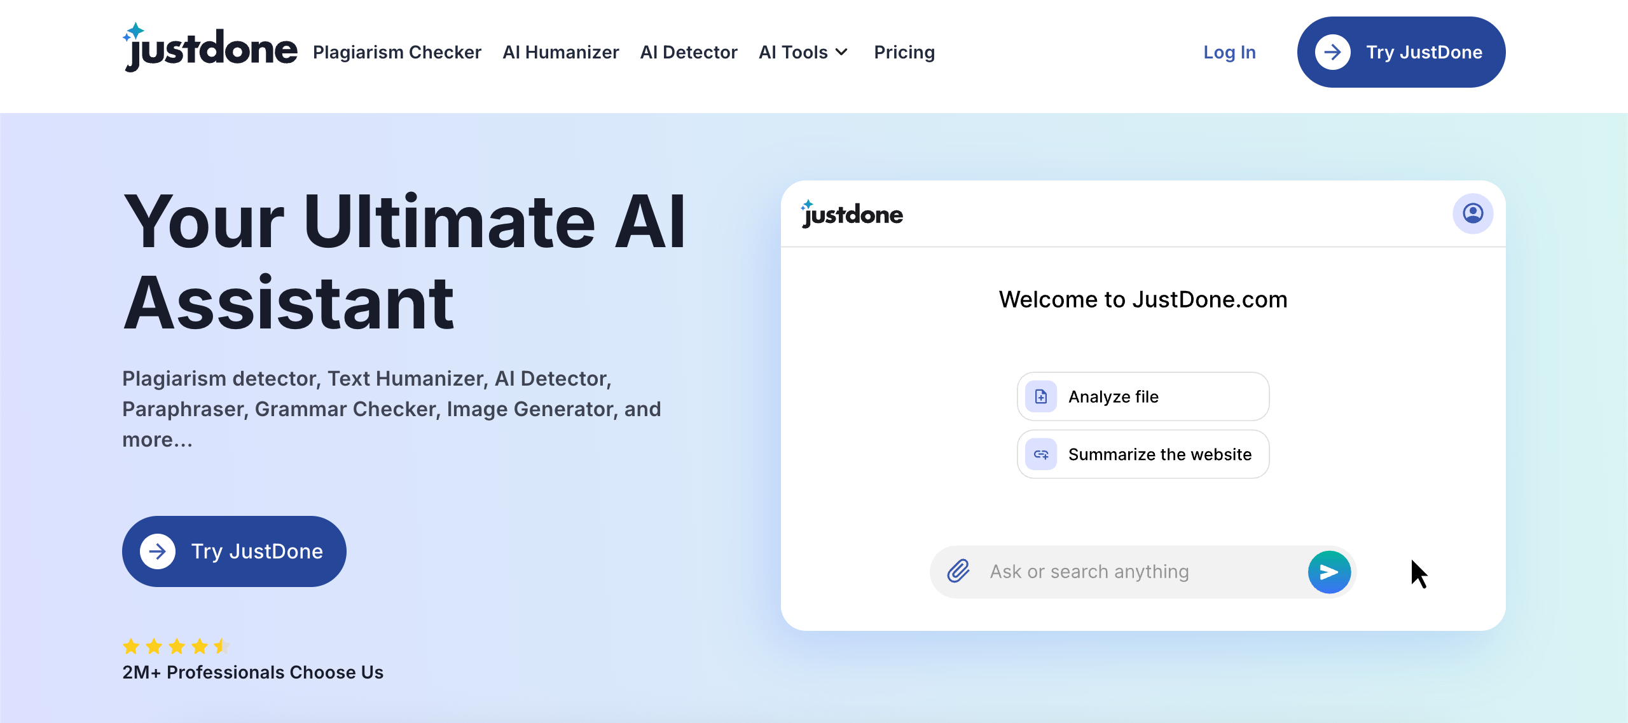Screen dimensions: 1628x723
Task: Click the 2M+ Professionals Choose Us text
Action: pyautogui.click(x=252, y=672)
